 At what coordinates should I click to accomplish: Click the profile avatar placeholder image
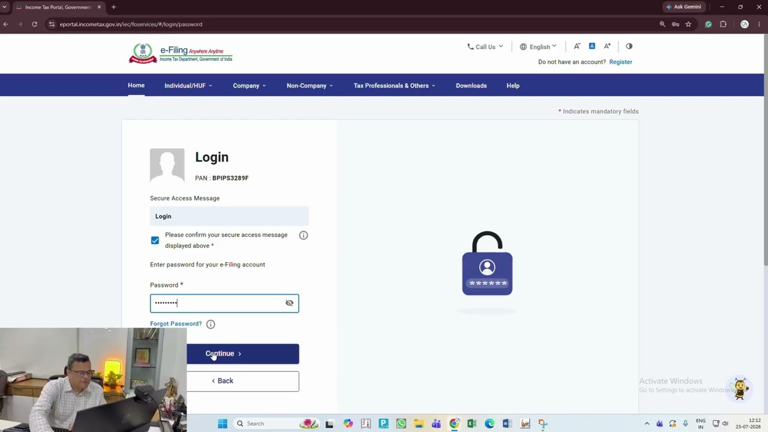point(167,166)
